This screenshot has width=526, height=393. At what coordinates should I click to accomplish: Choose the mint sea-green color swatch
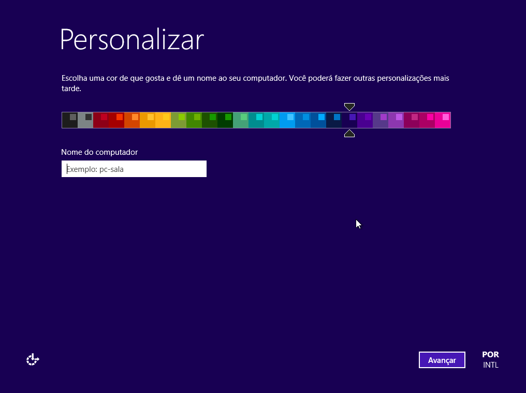[240, 120]
